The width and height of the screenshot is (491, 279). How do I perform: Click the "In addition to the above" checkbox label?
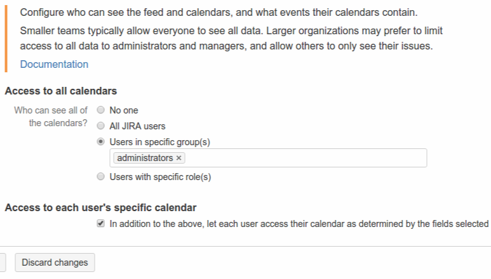coord(299,224)
